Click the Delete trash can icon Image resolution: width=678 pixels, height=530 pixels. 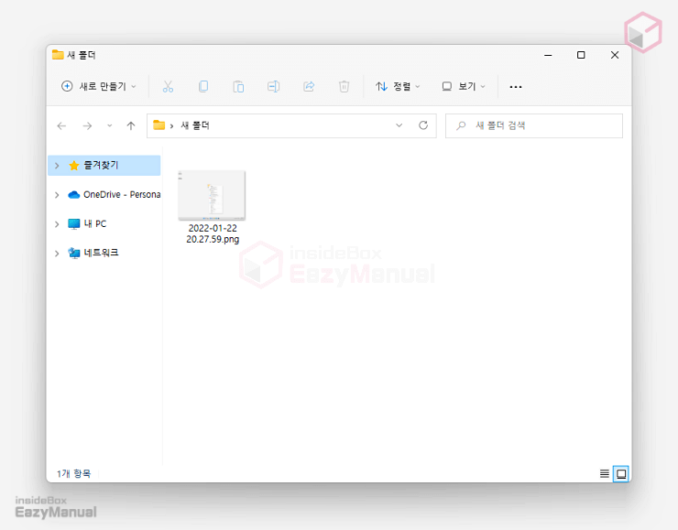344,86
